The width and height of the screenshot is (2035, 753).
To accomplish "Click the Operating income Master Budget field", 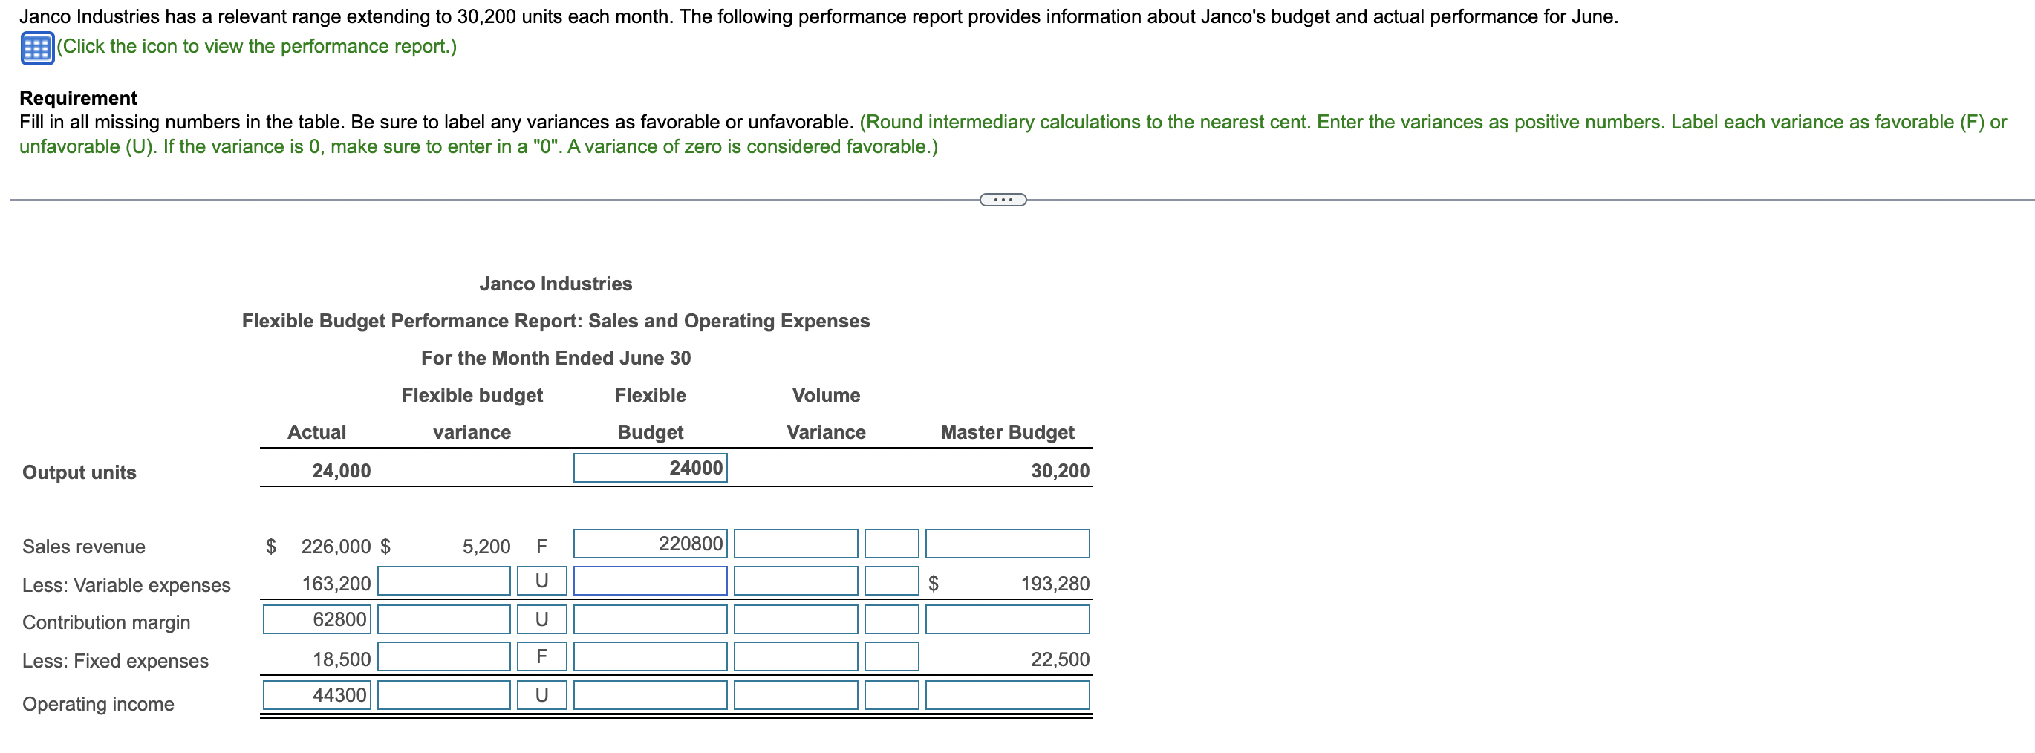I will (1007, 694).
